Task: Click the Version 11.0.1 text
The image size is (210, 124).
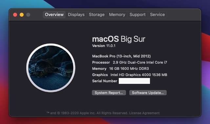Action: tap(104, 46)
